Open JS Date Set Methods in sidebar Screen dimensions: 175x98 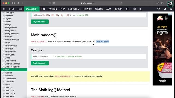click(11, 67)
